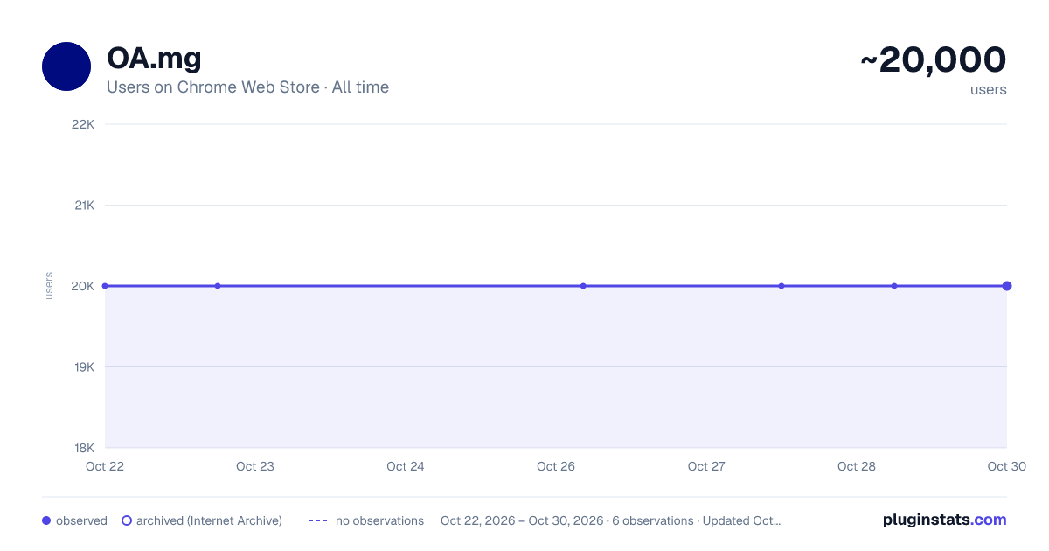The height and width of the screenshot is (551, 1049).
Task: Click the archived (Internet Archive) legend circle
Action: (127, 520)
